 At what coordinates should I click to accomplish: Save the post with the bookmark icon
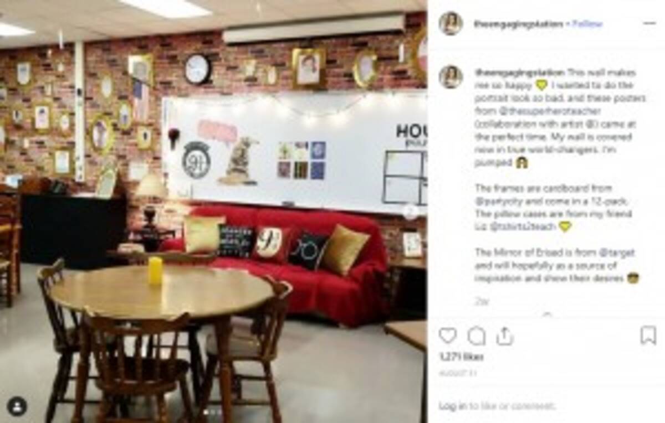pyautogui.click(x=648, y=336)
